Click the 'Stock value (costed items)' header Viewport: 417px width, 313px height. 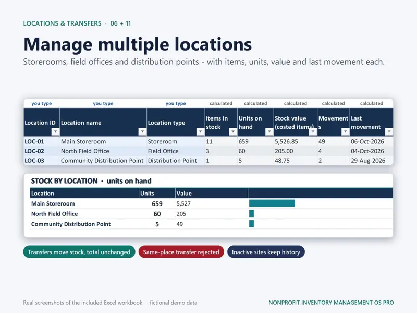295,123
